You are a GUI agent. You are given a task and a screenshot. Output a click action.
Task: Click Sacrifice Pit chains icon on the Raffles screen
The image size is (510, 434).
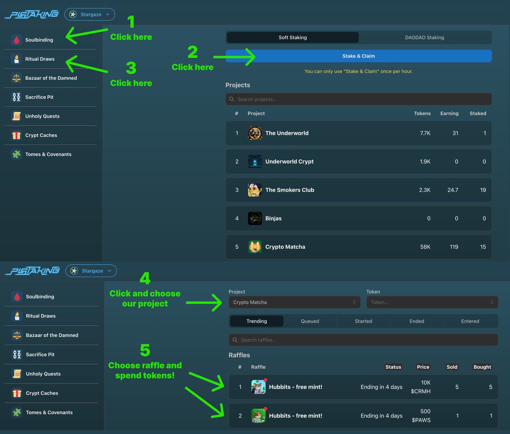point(17,355)
